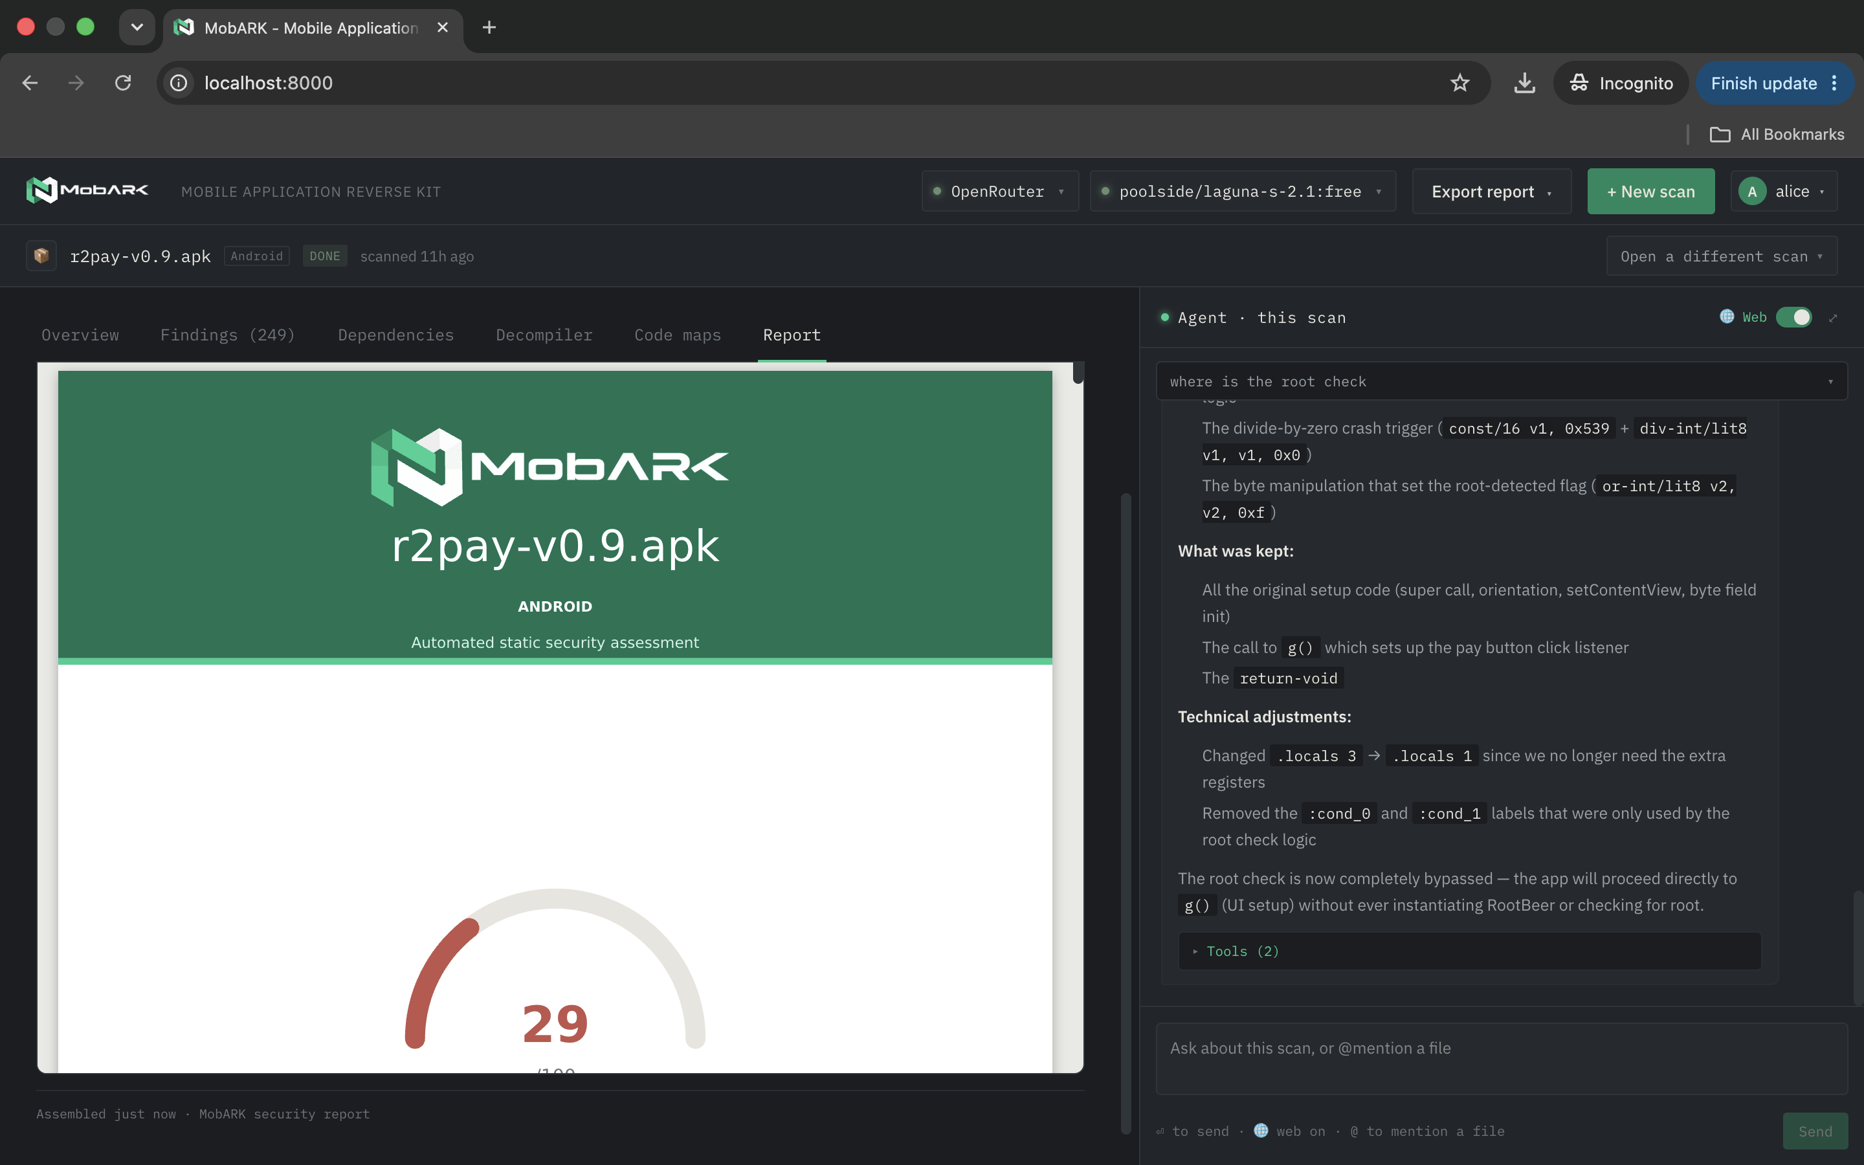
Task: Toggle the Web search switch off
Action: coord(1794,317)
